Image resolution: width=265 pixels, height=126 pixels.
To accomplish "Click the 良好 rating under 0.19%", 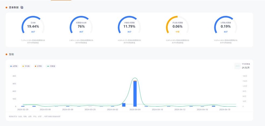I will click(x=226, y=32).
